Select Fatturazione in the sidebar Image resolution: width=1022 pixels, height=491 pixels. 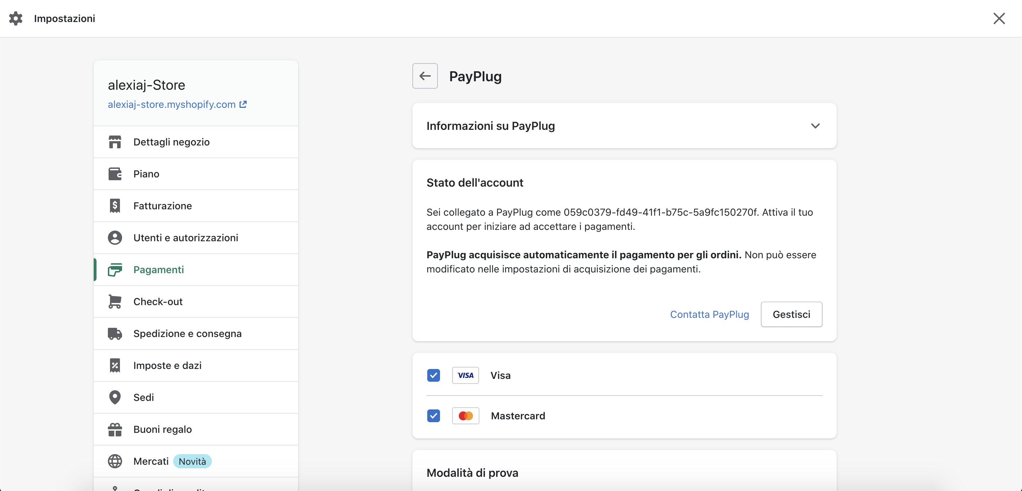click(196, 206)
